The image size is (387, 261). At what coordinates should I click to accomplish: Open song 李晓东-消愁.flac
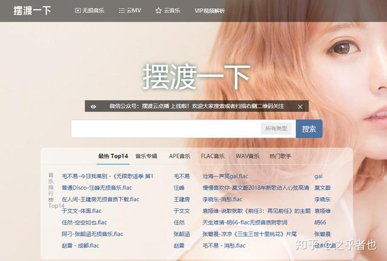click(x=223, y=199)
